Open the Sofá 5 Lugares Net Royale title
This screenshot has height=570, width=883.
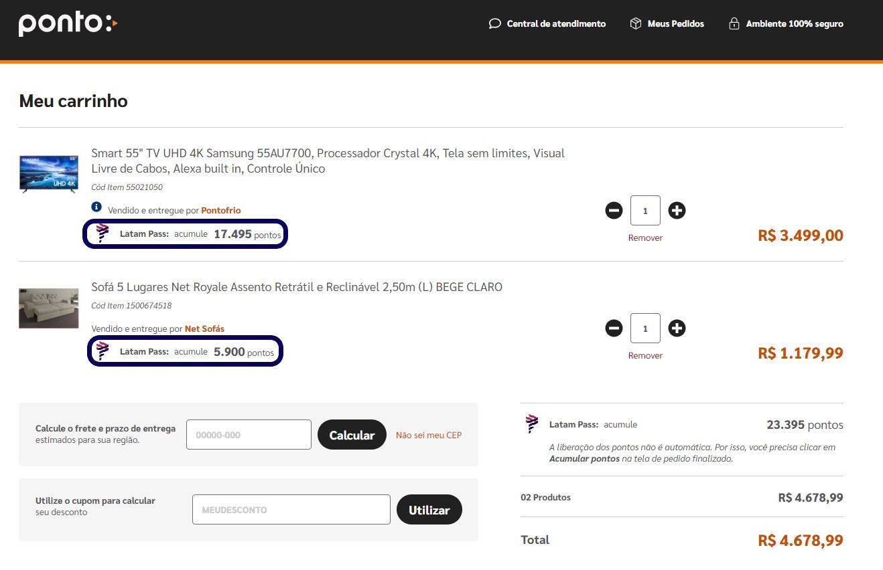tap(297, 287)
